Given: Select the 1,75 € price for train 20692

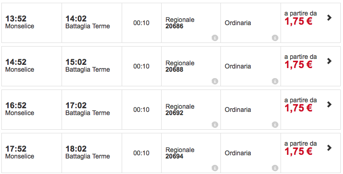Looking at the screenshot, I should (298, 108).
